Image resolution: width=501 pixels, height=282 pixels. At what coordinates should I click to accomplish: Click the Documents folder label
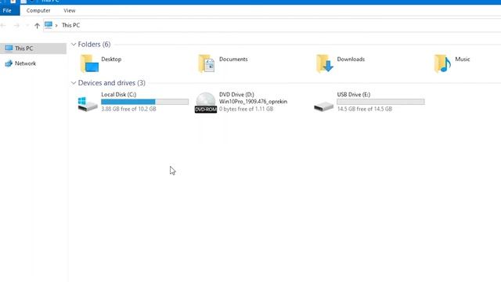[x=233, y=60]
